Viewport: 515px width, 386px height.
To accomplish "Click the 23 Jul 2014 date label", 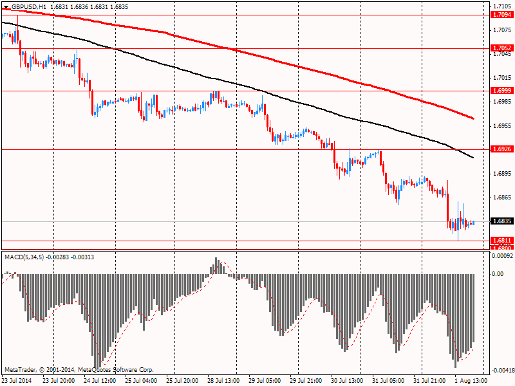I will click(17, 380).
